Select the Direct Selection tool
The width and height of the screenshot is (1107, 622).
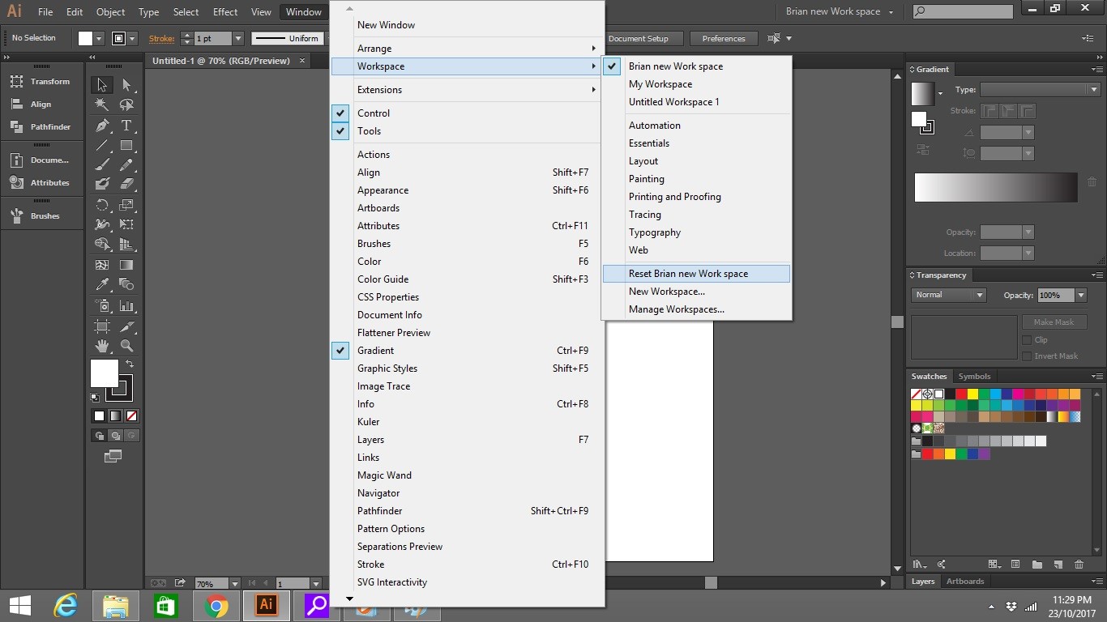[x=126, y=85]
